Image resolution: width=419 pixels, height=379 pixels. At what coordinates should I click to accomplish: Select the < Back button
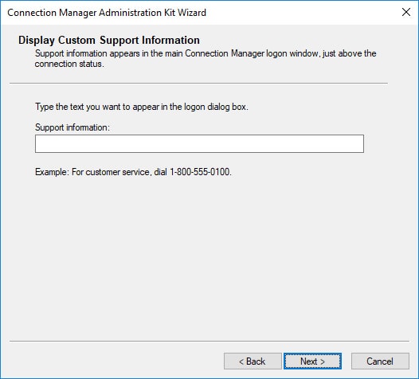(253, 361)
